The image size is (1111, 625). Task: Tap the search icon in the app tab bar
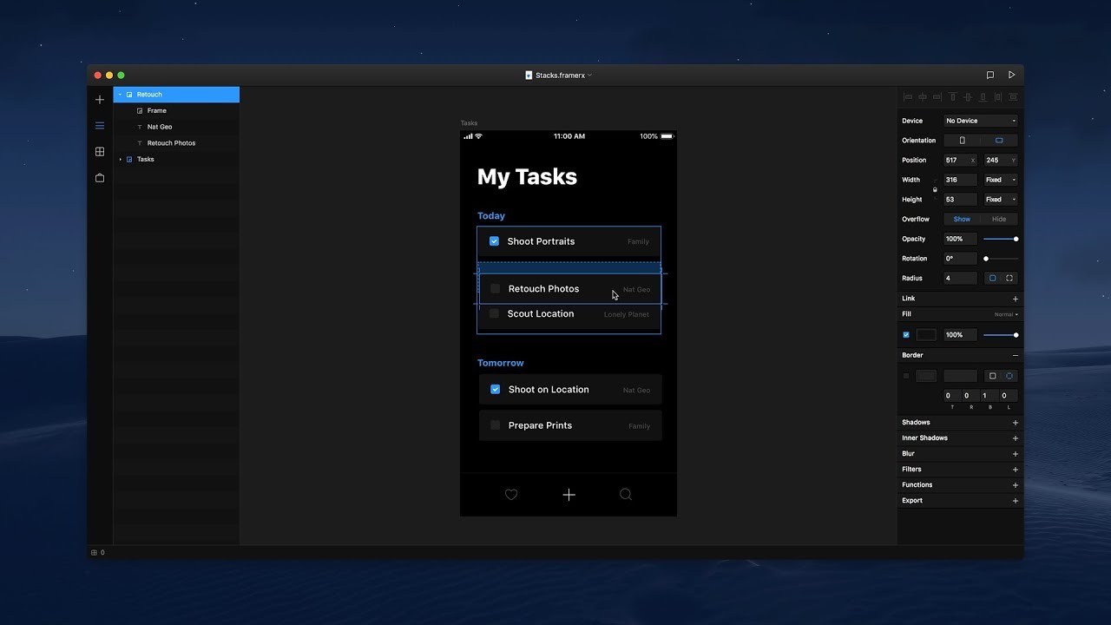(x=626, y=495)
